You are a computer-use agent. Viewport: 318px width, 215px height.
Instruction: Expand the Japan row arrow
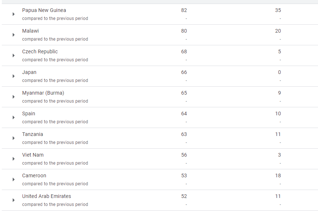pos(13,76)
